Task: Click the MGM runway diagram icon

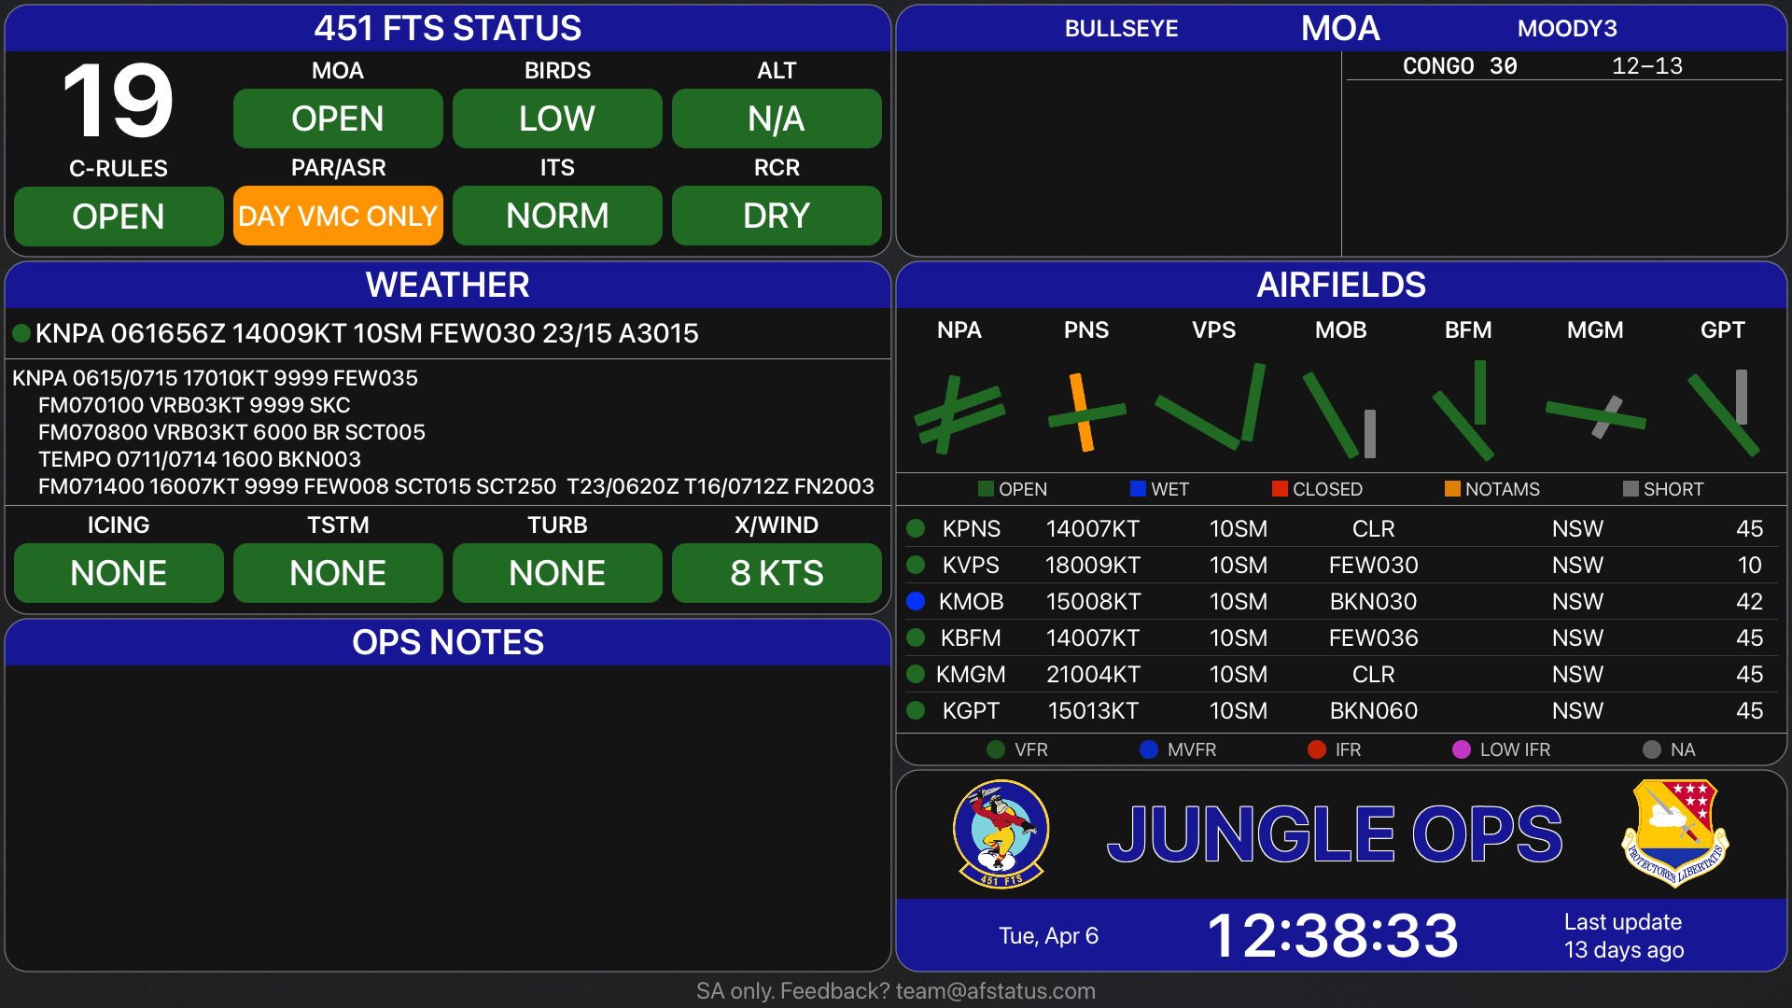Action: click(1595, 414)
